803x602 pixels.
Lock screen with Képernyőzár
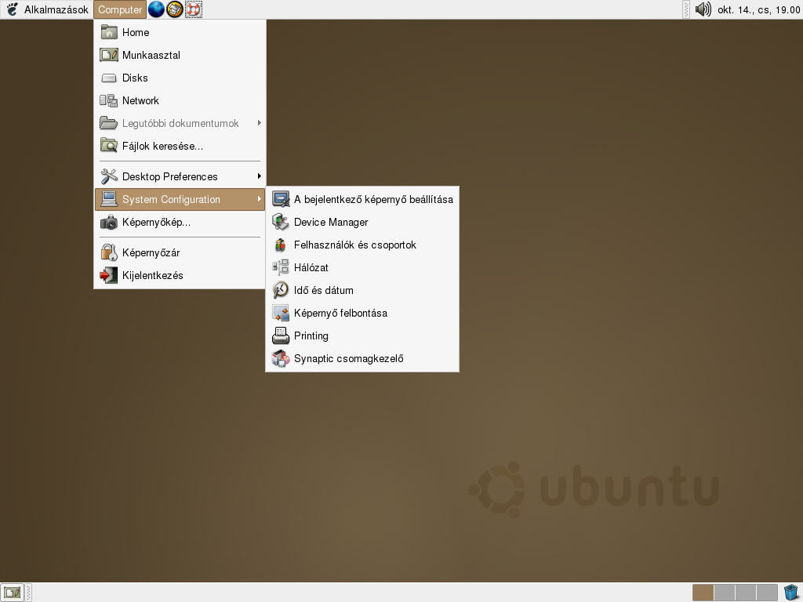[180, 252]
